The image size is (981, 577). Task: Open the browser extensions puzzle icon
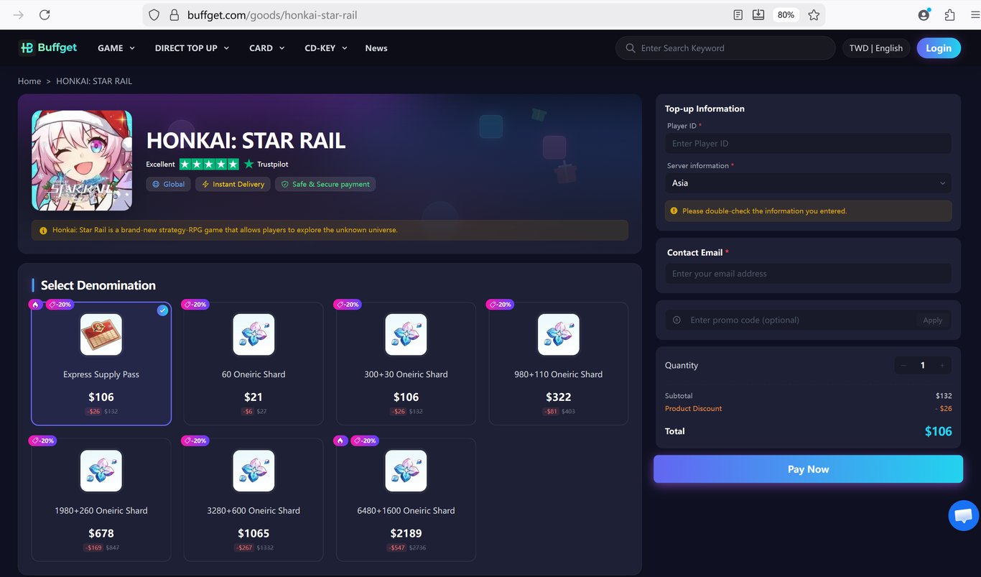950,15
